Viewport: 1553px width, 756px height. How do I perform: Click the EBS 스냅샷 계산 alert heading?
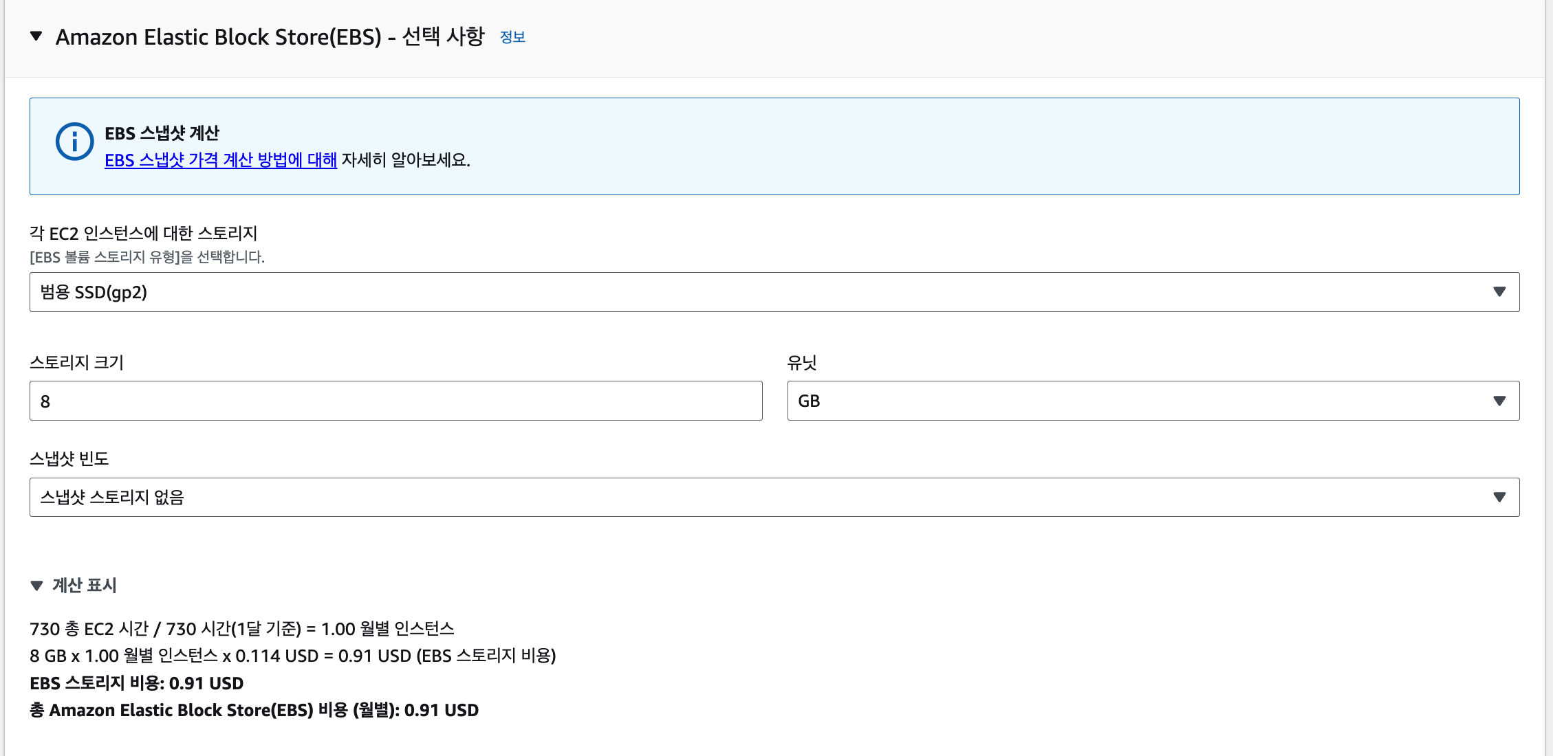pos(162,133)
